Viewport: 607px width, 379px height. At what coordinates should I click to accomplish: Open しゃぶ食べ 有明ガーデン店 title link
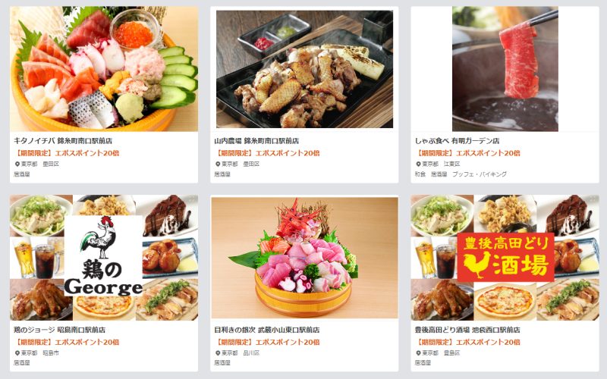457,141
